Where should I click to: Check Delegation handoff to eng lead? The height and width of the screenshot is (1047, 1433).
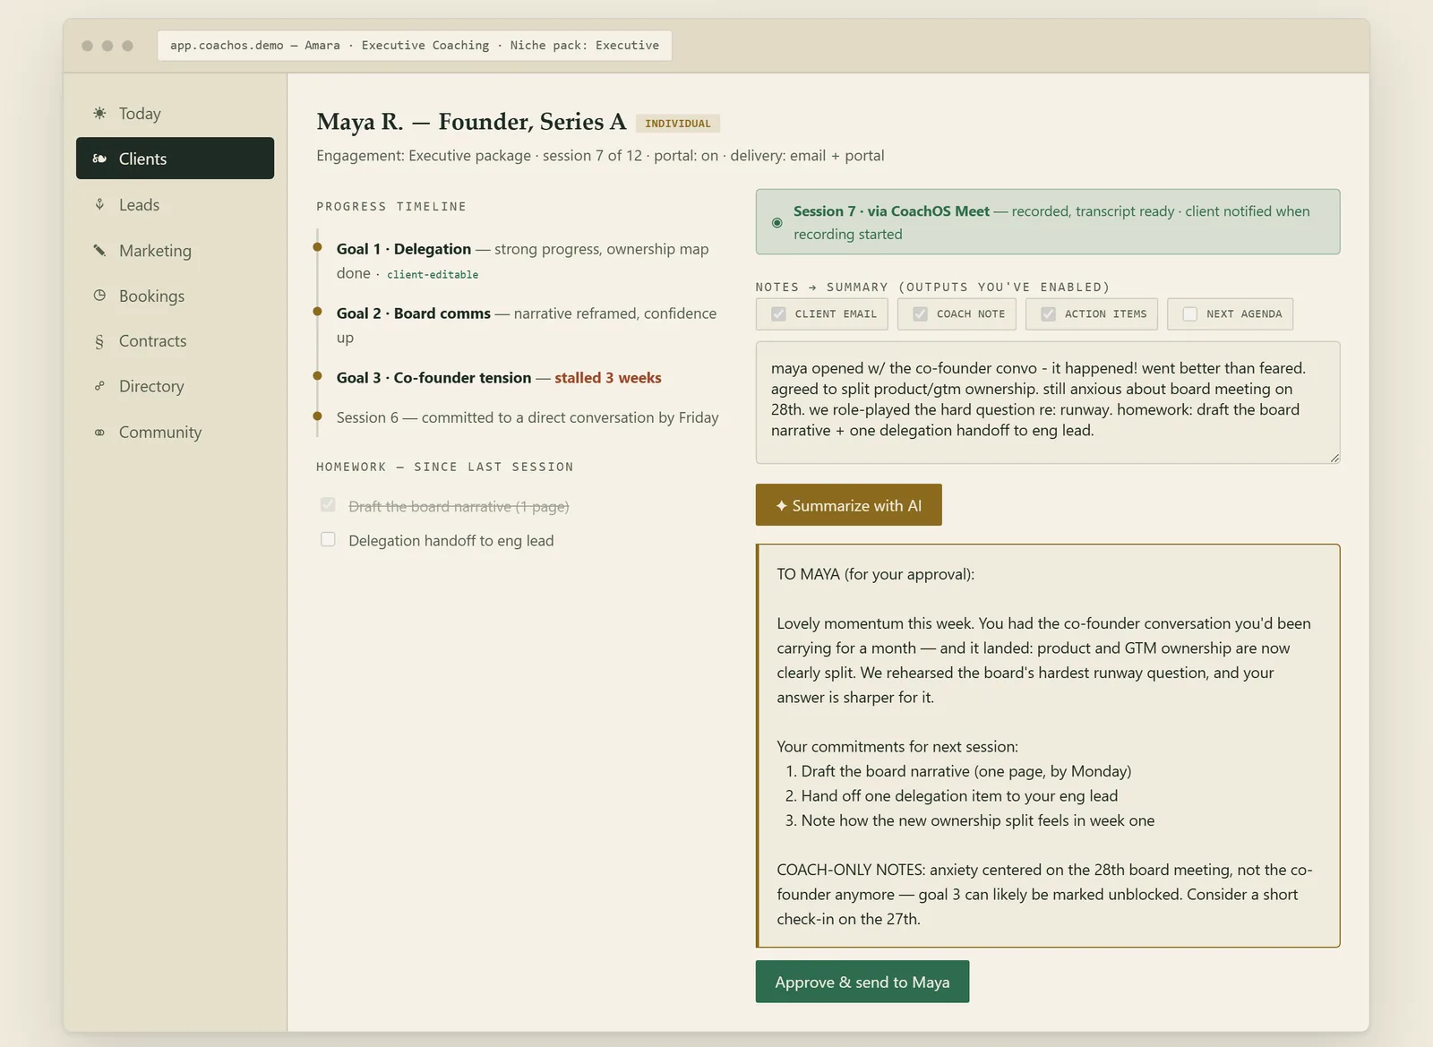click(328, 539)
